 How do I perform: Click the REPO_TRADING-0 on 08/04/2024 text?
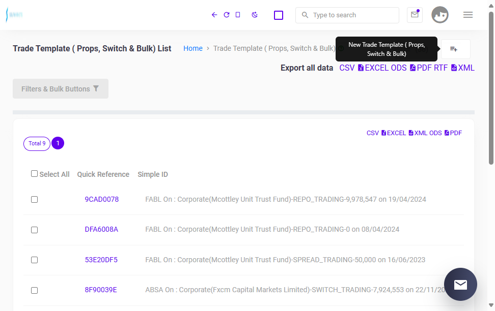[272, 229]
